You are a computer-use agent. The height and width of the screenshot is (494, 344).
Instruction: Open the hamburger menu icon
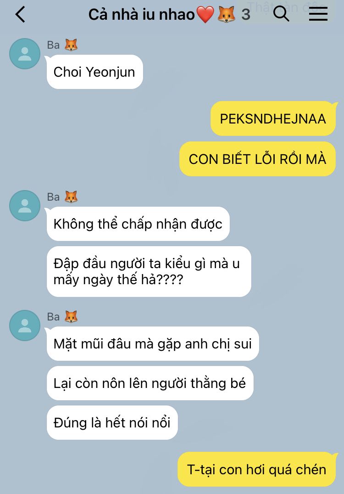tap(318, 14)
